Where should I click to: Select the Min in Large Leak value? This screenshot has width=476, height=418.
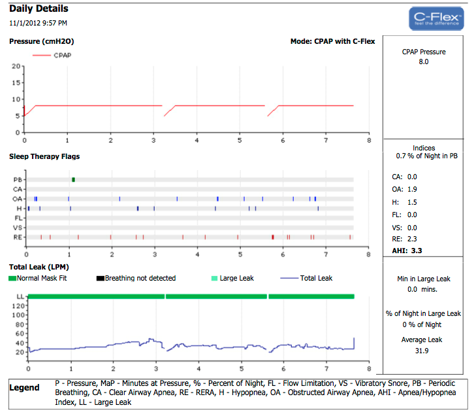[x=423, y=289]
